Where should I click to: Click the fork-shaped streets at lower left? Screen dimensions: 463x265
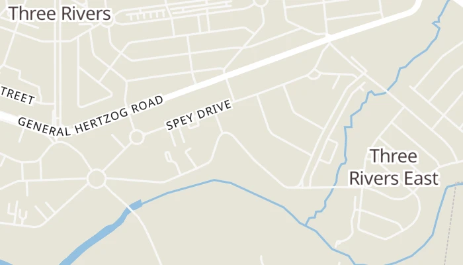(17, 212)
